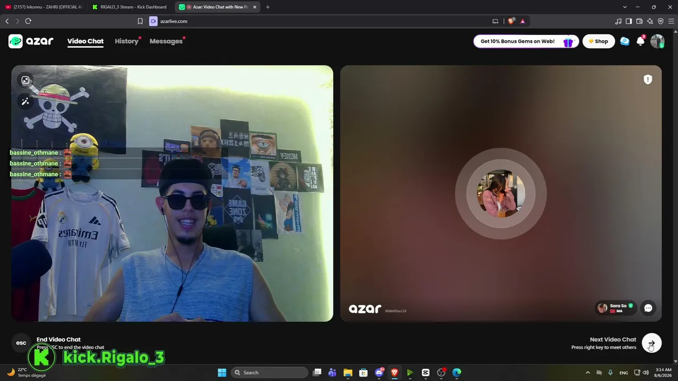Image resolution: width=678 pixels, height=381 pixels.
Task: Open the browser hamburger menu
Action: tap(671, 21)
